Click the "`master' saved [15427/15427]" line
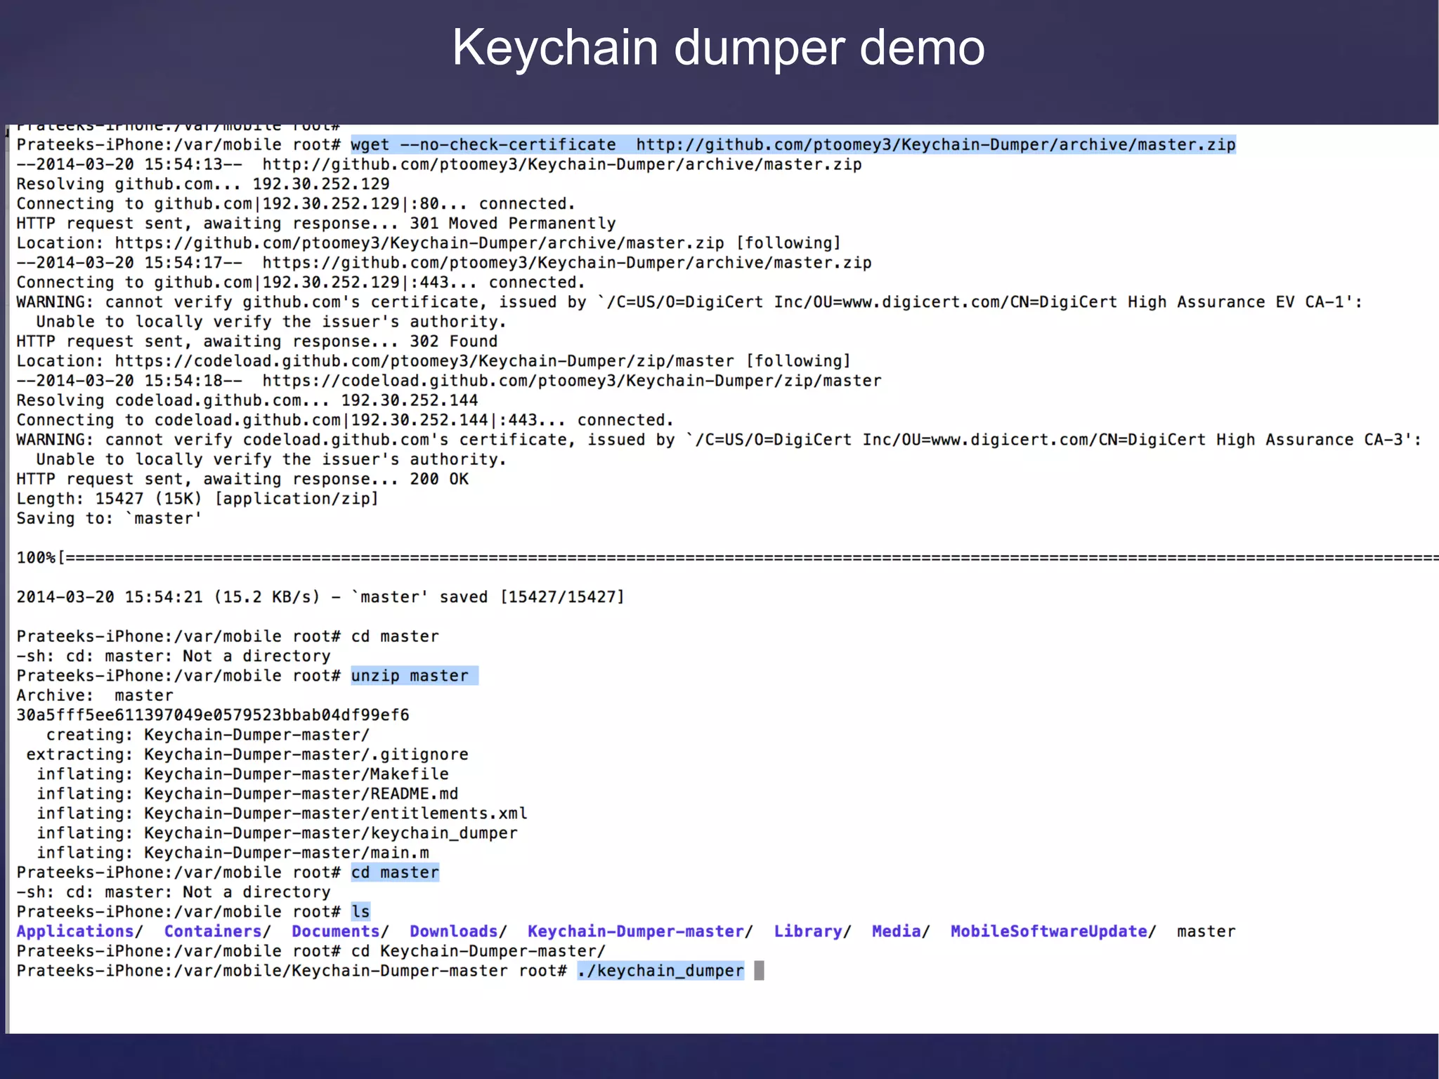1439x1079 pixels. (320, 597)
